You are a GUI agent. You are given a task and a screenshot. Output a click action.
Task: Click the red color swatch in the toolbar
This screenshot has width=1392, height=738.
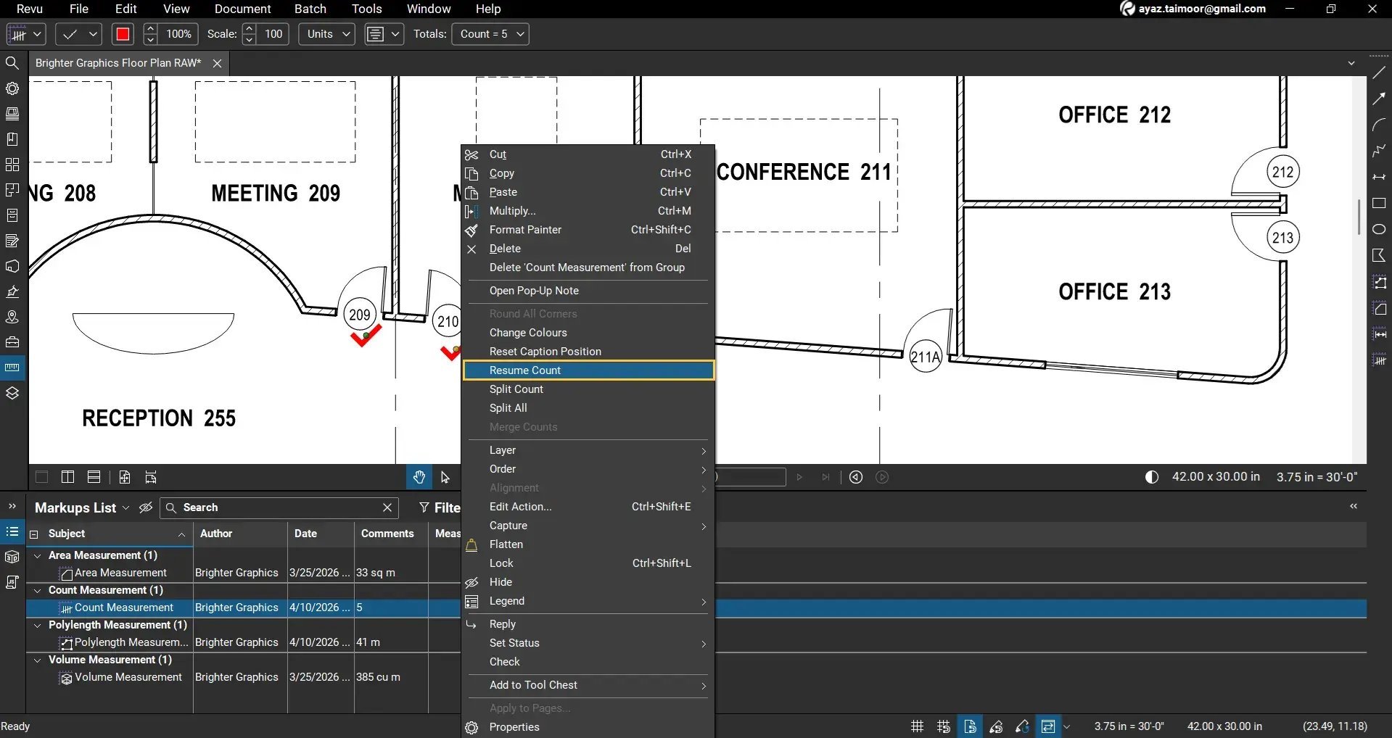pyautogui.click(x=123, y=34)
